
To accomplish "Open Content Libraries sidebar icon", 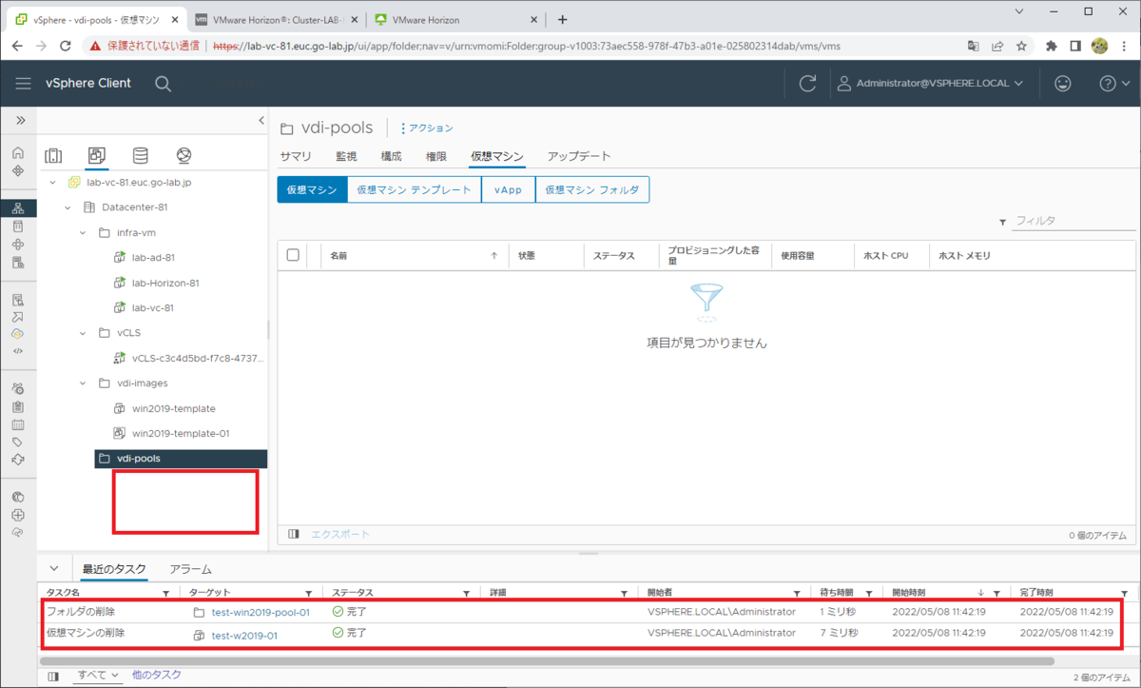I will (x=18, y=226).
